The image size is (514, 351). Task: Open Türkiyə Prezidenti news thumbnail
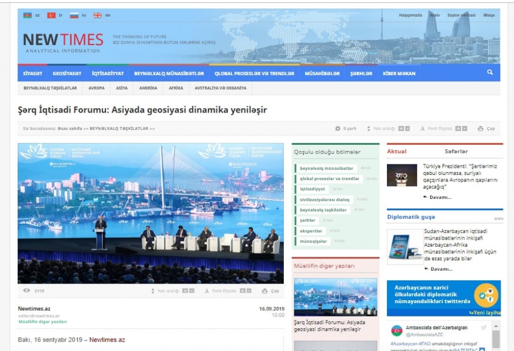click(402, 175)
